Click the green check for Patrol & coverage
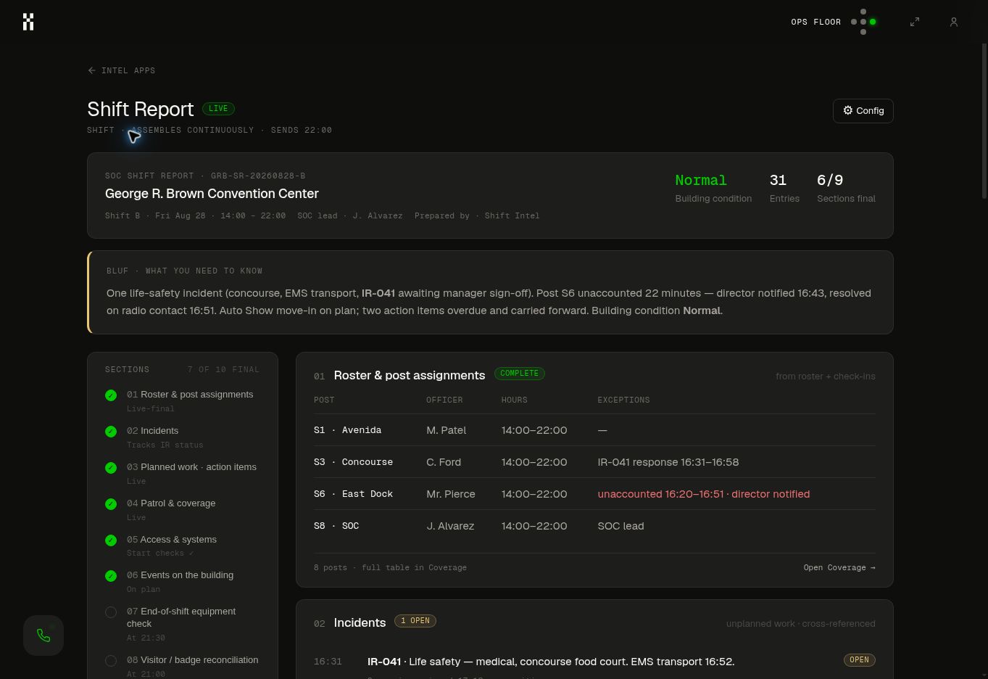988x679 pixels. click(x=111, y=504)
